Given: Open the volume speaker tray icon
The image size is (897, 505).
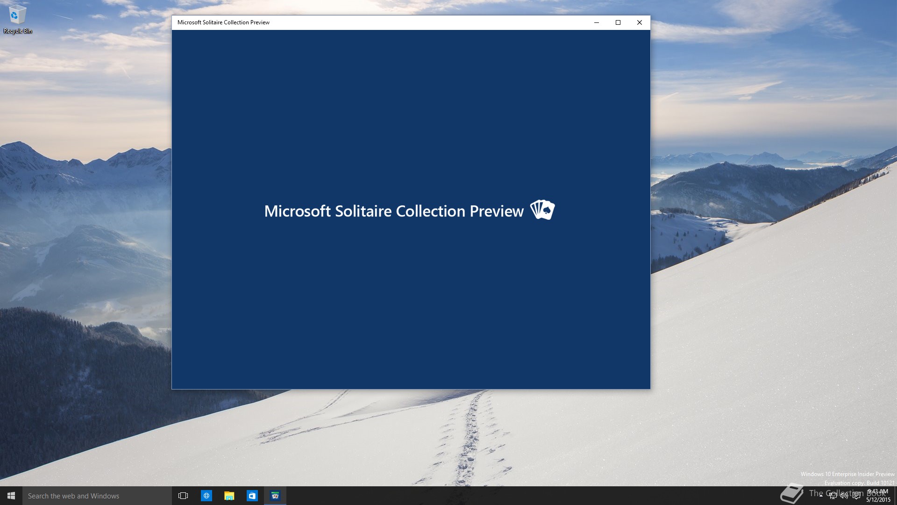Looking at the screenshot, I should (844, 496).
